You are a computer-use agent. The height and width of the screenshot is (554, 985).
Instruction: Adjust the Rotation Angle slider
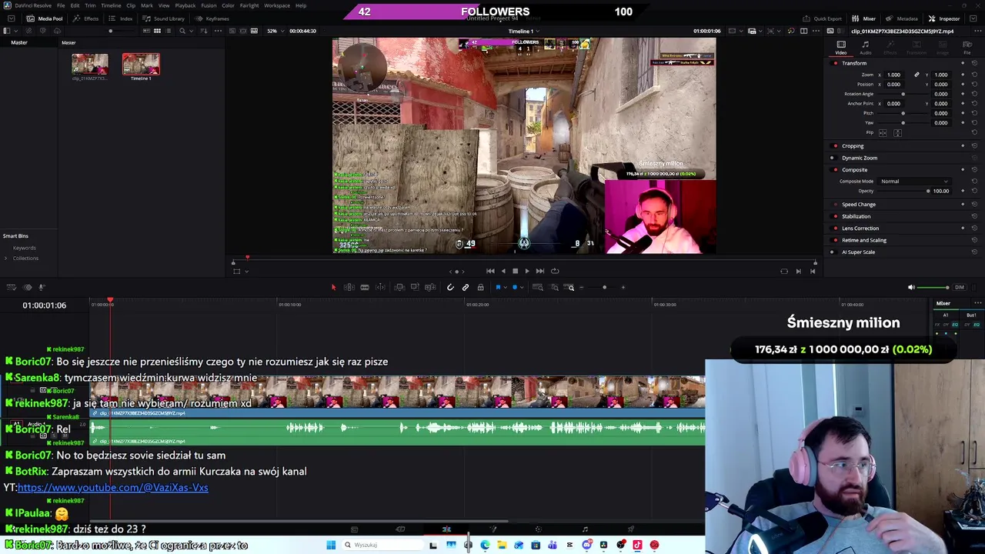point(903,94)
